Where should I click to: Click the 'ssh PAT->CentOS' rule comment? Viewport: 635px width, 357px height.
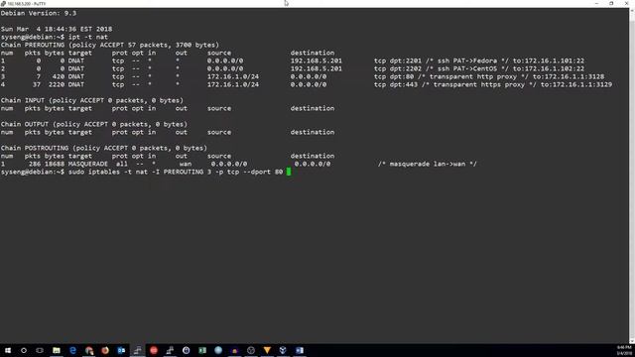click(x=467, y=68)
